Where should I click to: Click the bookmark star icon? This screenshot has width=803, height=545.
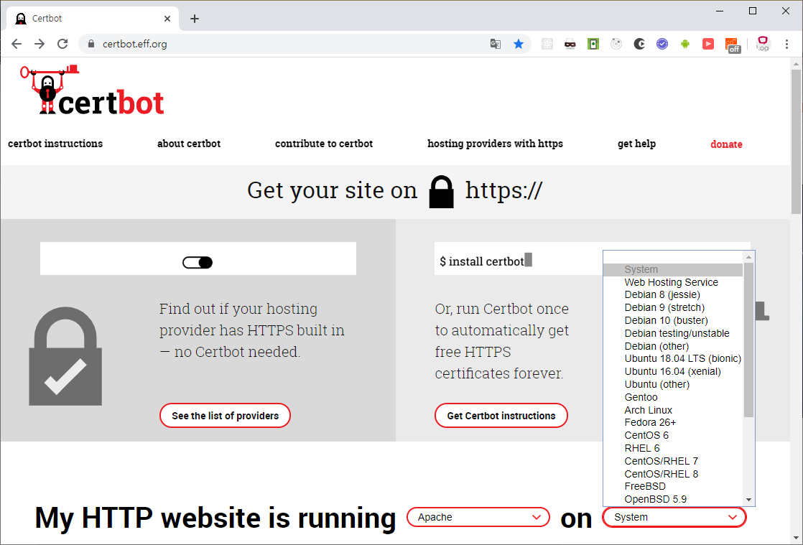click(x=519, y=44)
